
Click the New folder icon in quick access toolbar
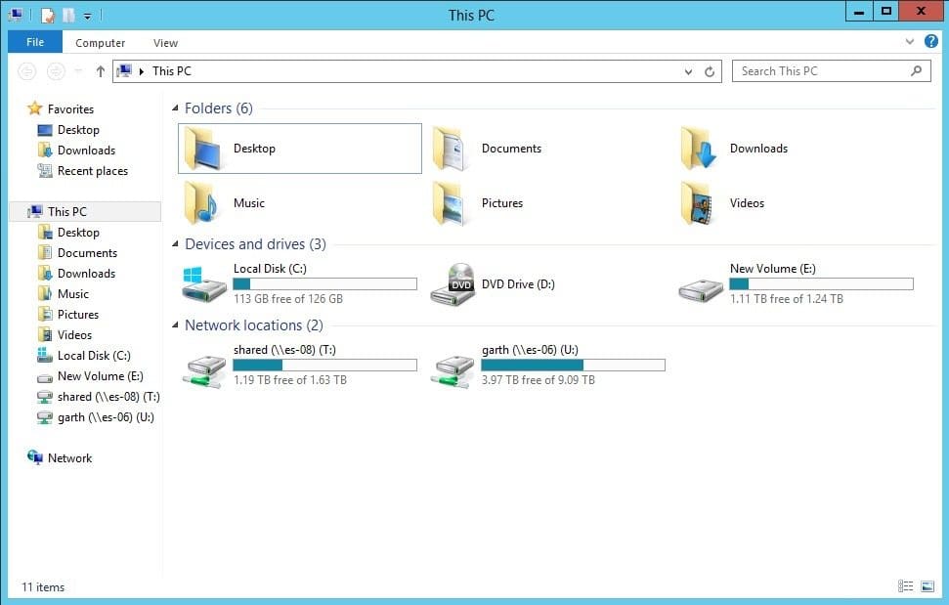tap(68, 15)
